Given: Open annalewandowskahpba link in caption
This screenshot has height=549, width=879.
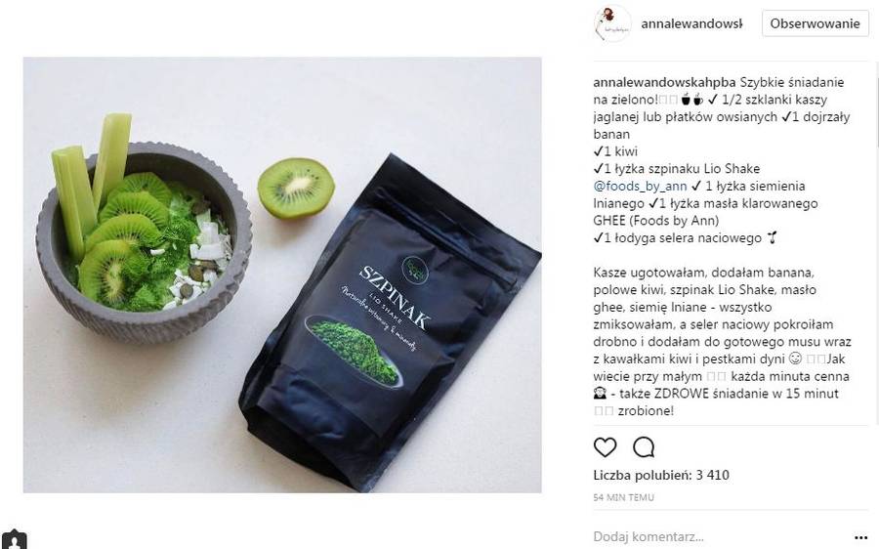Looking at the screenshot, I should tap(664, 82).
